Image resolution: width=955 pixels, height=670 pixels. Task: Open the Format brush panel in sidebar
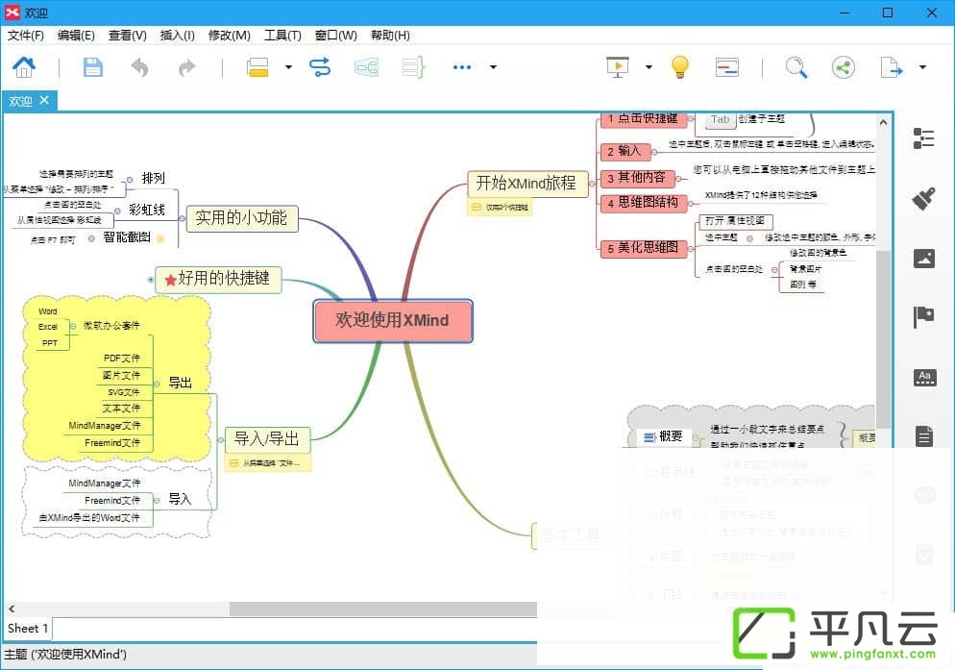pos(924,199)
